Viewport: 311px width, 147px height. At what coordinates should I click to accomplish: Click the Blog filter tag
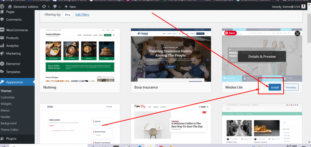(67, 15)
